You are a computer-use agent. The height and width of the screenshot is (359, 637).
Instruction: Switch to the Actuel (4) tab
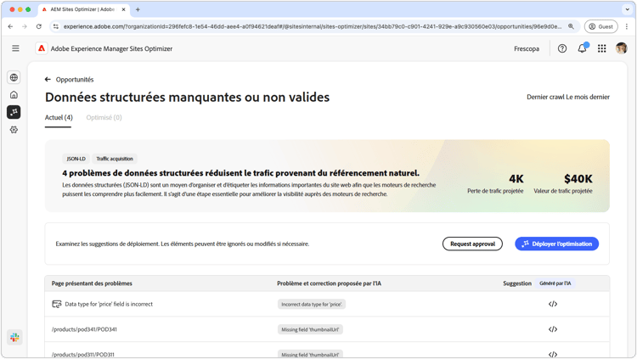click(x=59, y=117)
